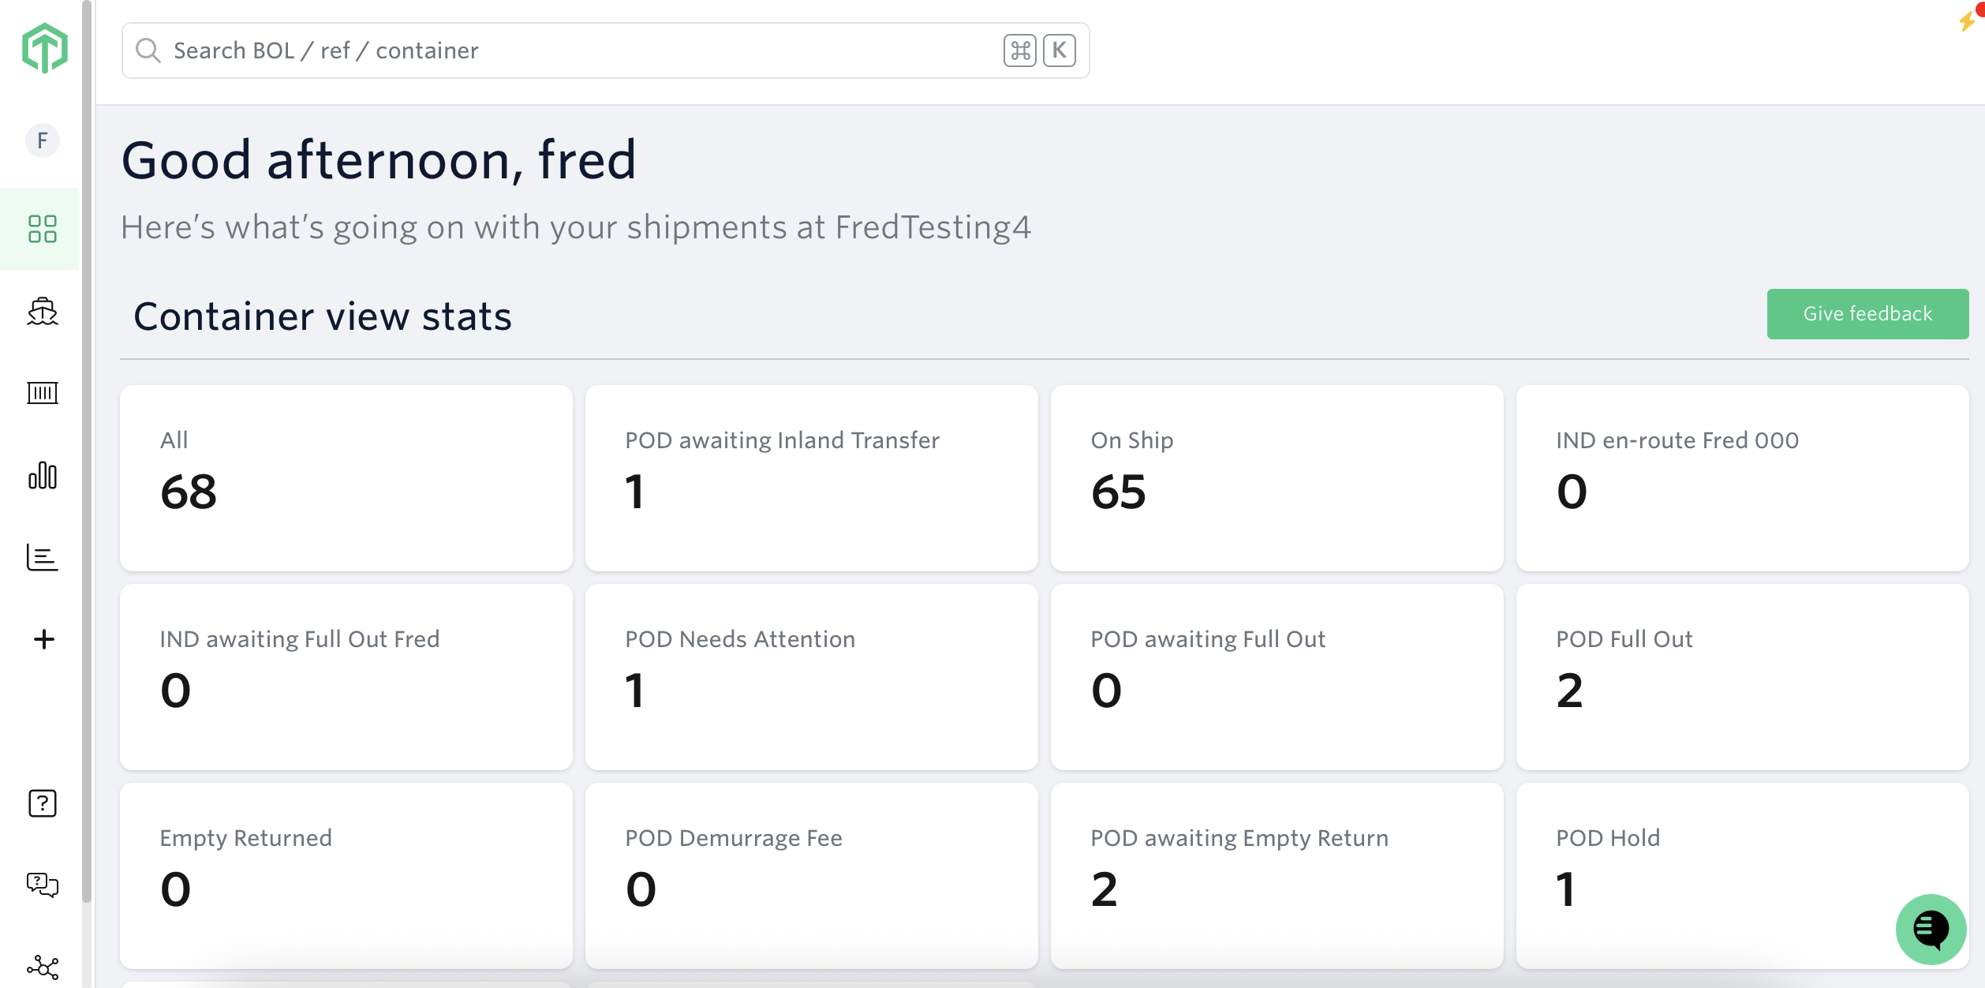This screenshot has width=1985, height=988.
Task: Open the horizontal bar report icon
Action: 43,557
